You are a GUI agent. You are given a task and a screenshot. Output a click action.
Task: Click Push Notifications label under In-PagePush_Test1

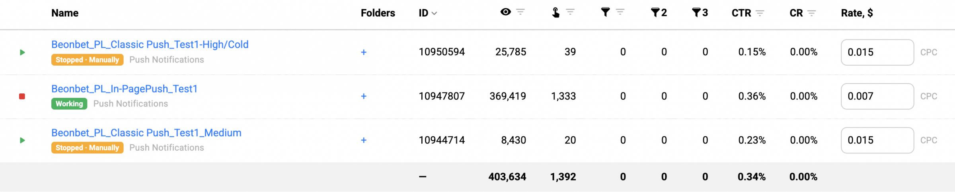point(131,104)
